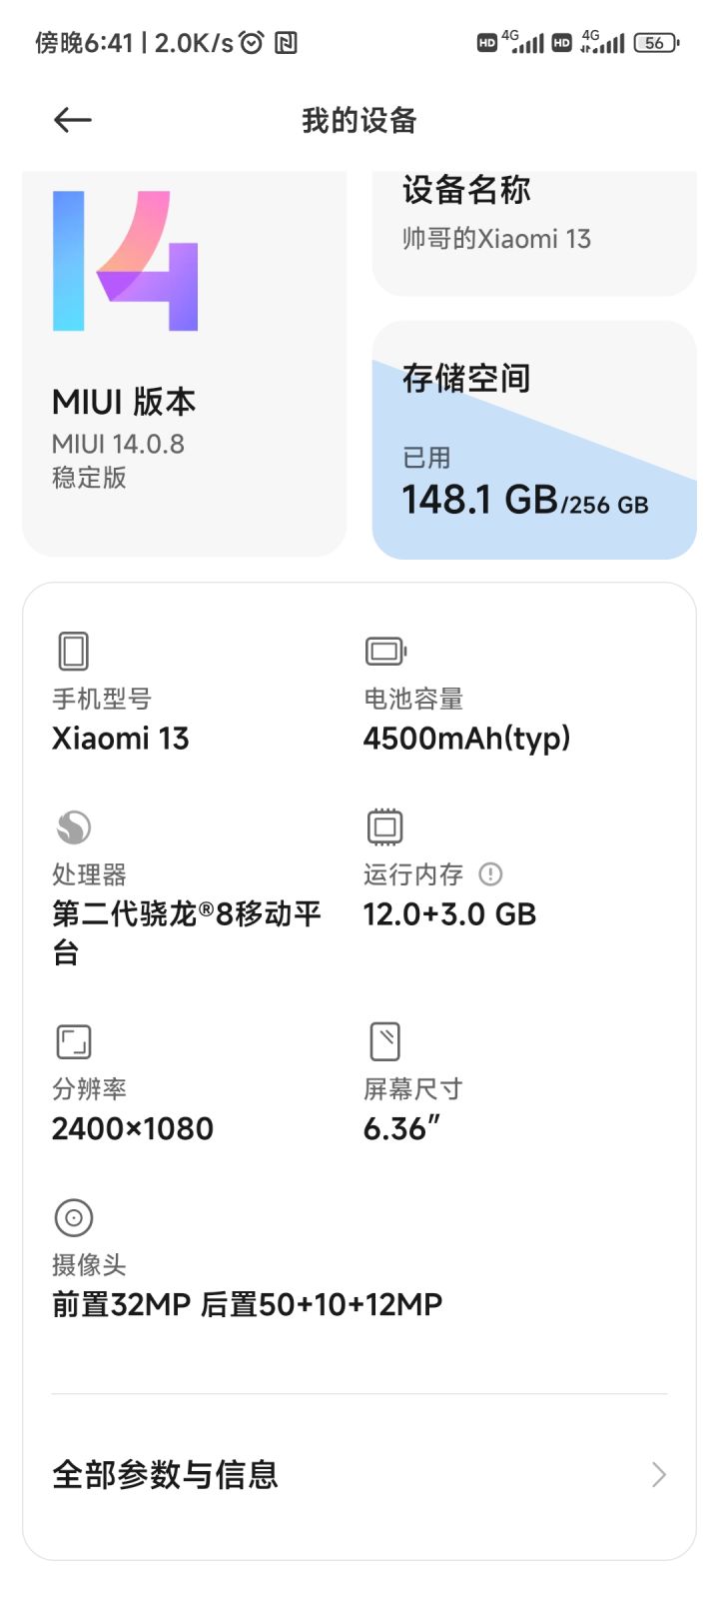
Task: Tap the RAM chip icon
Action: (384, 826)
